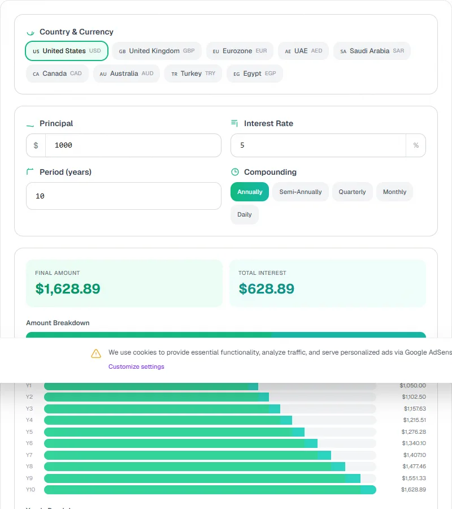
Task: Select Australia AUD currency
Action: [127, 74]
